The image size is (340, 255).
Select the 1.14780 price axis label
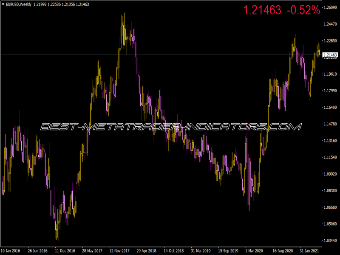[330, 124]
